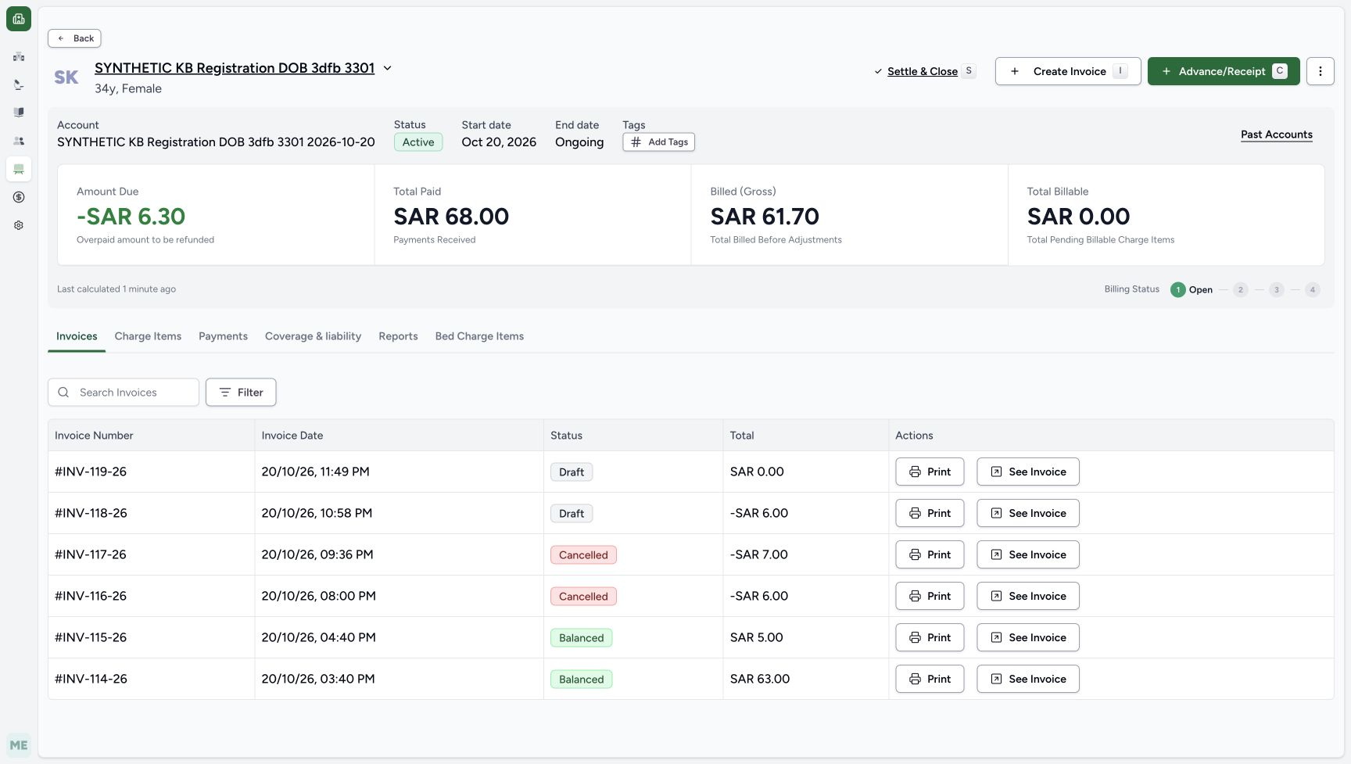Click billing status step 2
The width and height of the screenshot is (1351, 764).
pos(1240,290)
